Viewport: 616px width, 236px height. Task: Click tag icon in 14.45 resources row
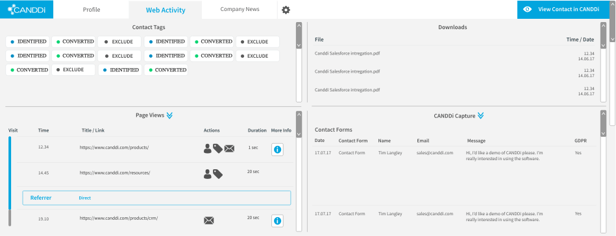tap(217, 174)
